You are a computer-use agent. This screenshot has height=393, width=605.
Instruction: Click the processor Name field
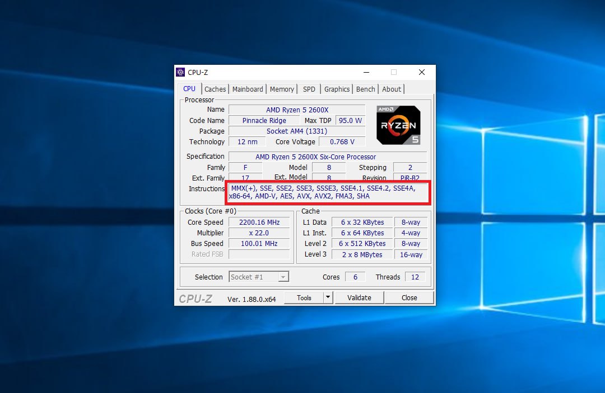click(297, 110)
